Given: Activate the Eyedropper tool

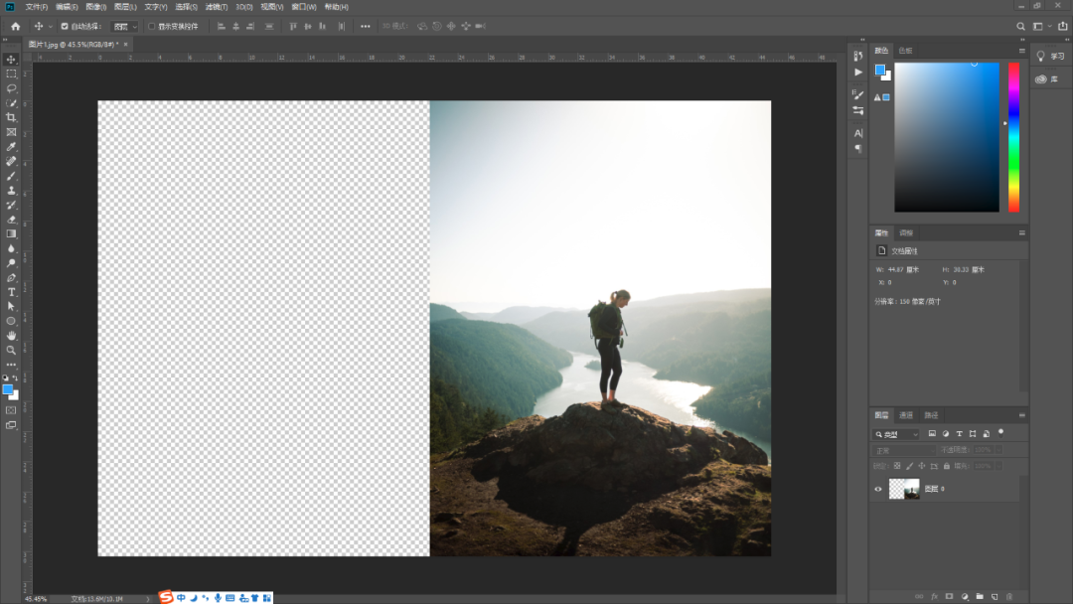Looking at the screenshot, I should 11,146.
